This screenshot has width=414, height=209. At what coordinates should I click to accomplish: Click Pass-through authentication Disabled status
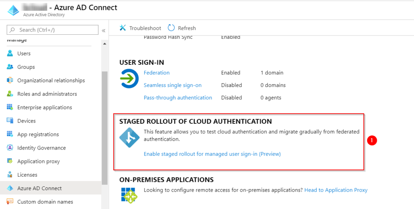(x=232, y=98)
